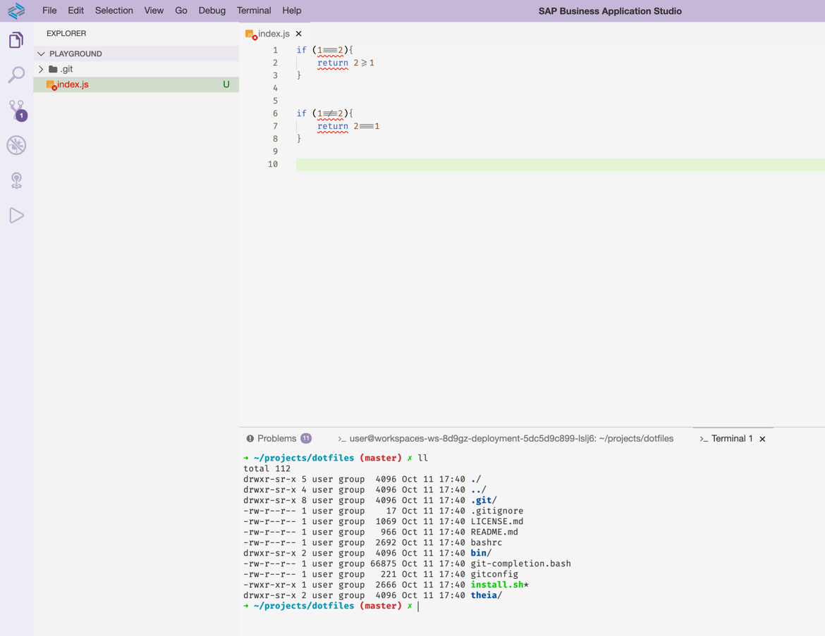
Task: Open the Debug sidebar bug icon
Action: [16, 145]
